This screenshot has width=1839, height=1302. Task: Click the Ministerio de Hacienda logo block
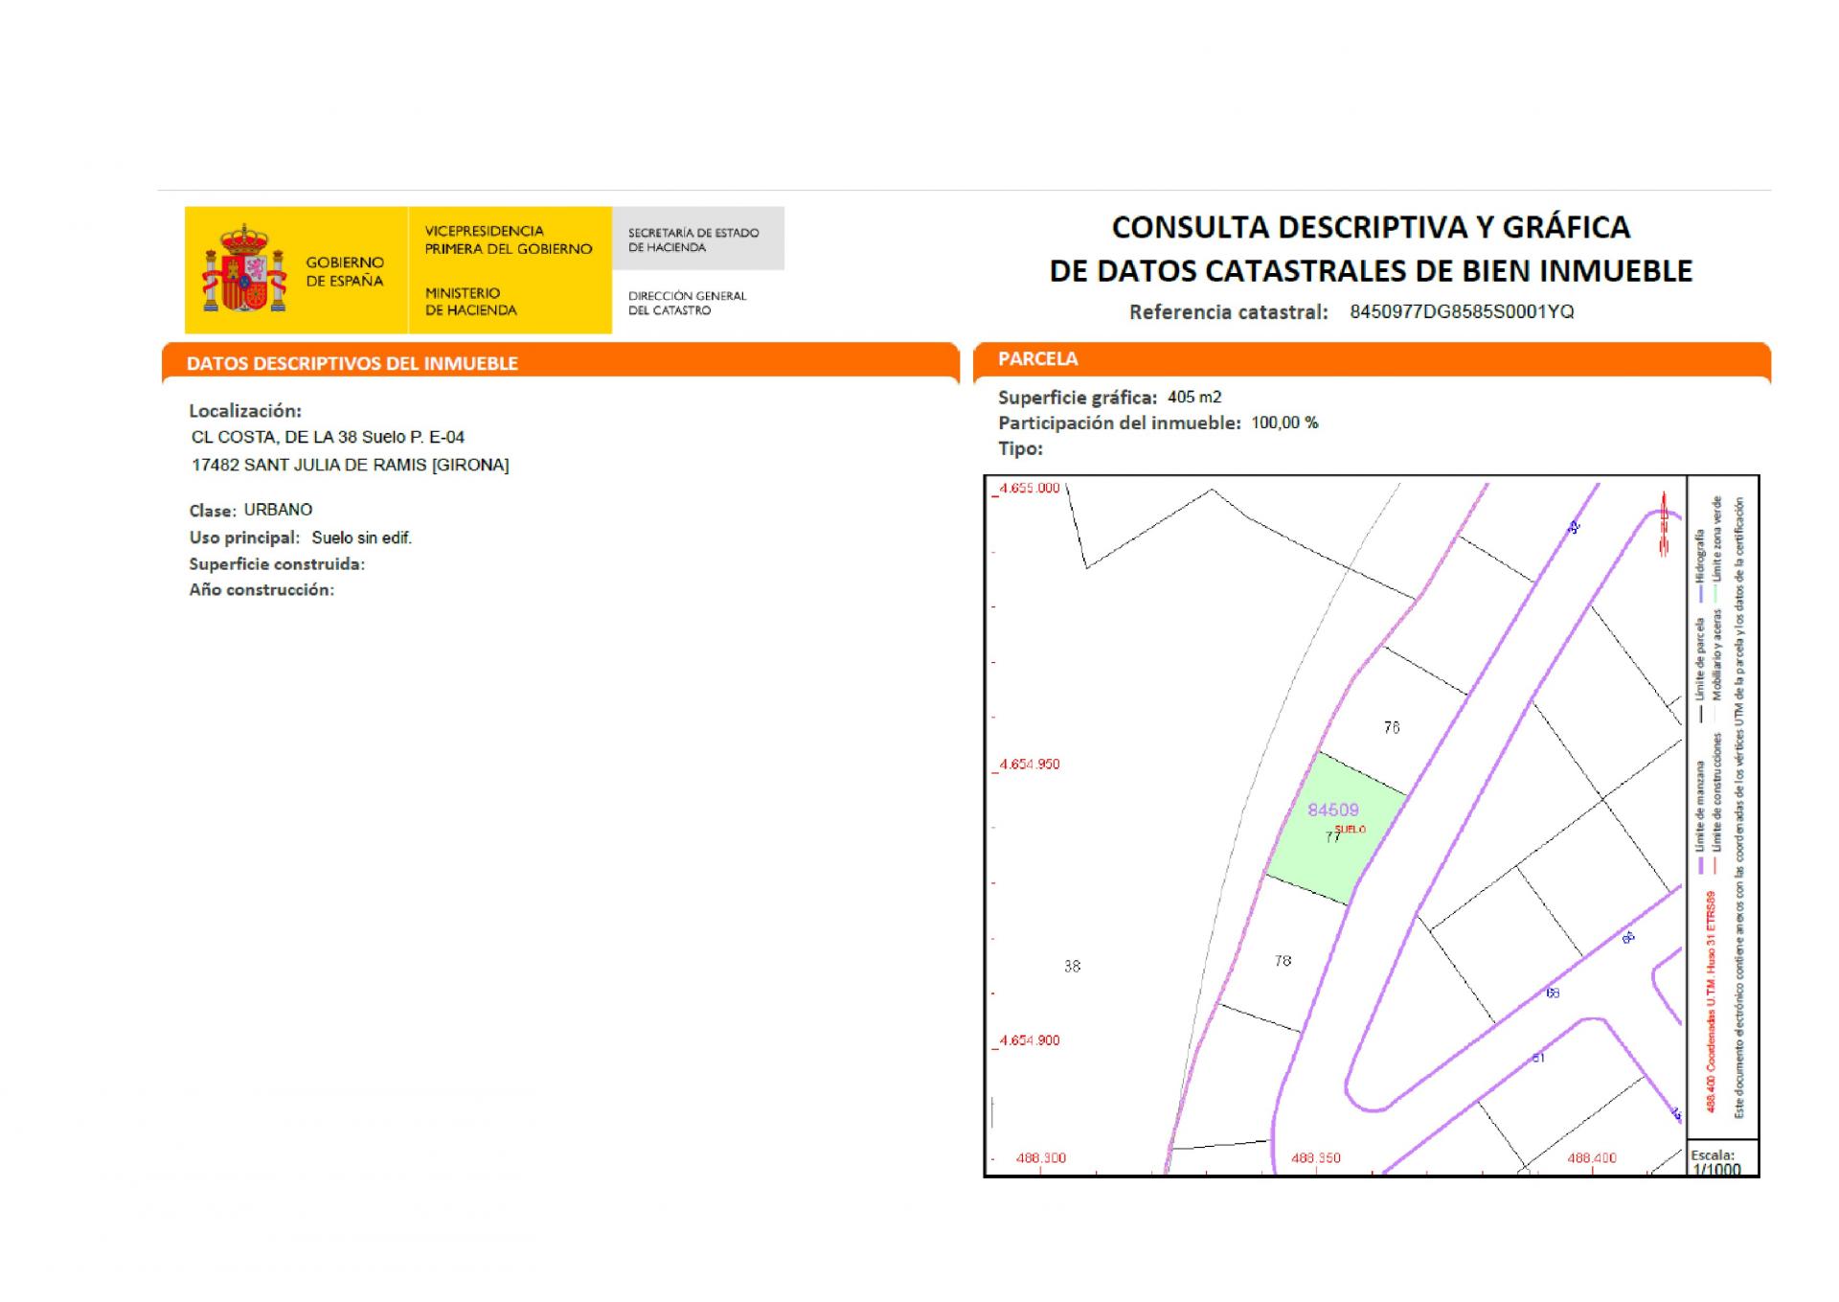point(470,301)
